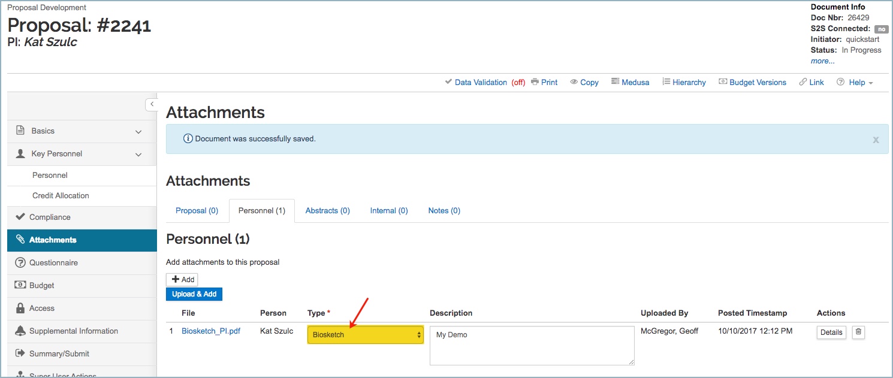The width and height of the screenshot is (893, 378).
Task: Open the Hierarchy view
Action: tap(666, 82)
